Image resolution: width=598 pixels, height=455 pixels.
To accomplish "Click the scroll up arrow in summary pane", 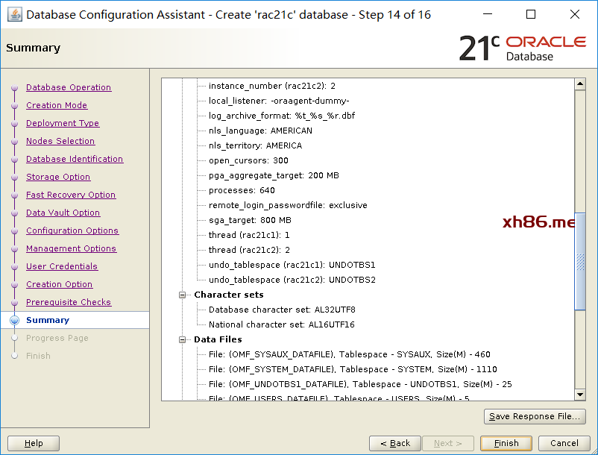I will [579, 84].
